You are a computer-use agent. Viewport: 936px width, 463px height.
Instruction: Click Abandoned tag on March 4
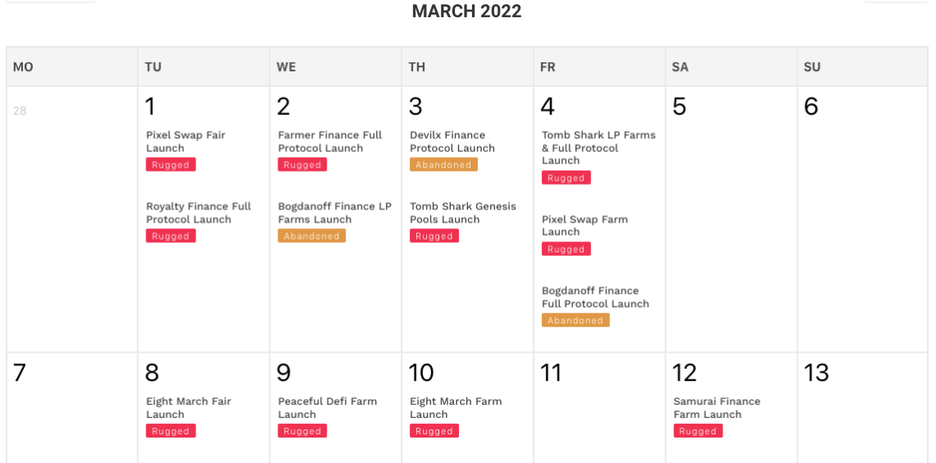coord(576,321)
